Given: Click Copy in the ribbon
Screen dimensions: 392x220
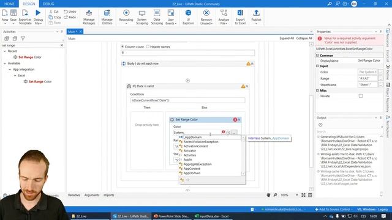Looking at the screenshot, I should tap(55, 17).
